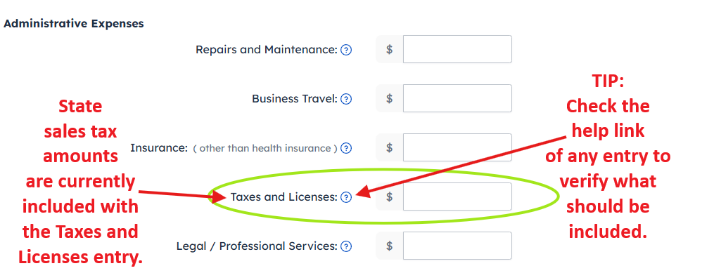Click the dollar sign next to Insurance field

pyautogui.click(x=389, y=147)
